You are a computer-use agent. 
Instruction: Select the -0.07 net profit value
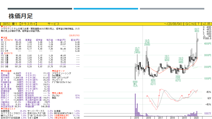[50, 47]
